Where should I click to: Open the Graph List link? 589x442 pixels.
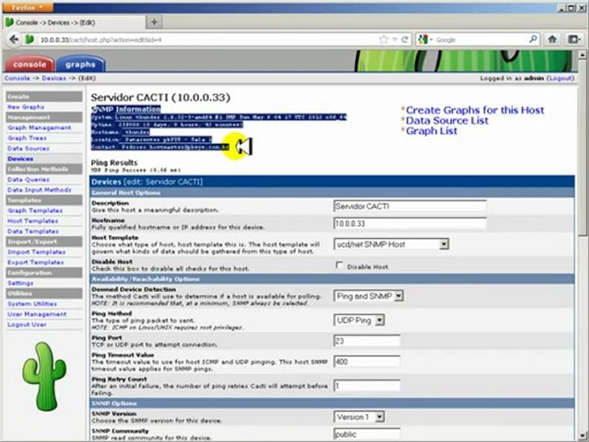coord(431,131)
